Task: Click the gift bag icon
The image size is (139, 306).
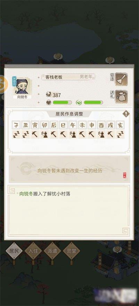Action: [x=121, y=96]
